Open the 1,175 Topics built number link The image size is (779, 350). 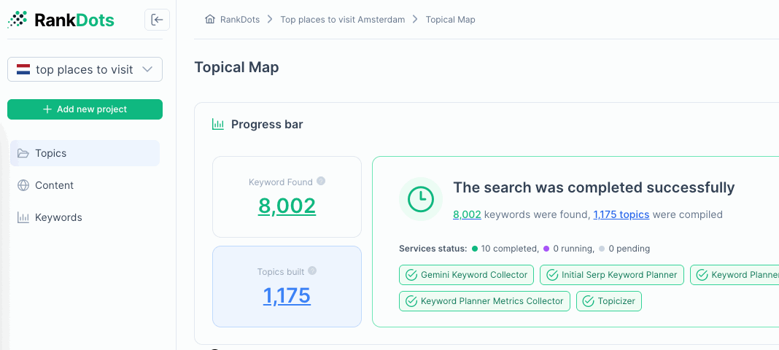point(287,295)
